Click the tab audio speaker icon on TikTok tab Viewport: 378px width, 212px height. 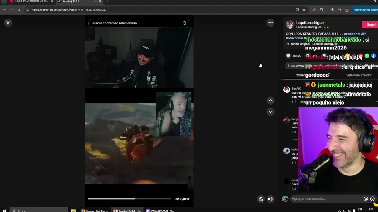[x=95, y=1]
